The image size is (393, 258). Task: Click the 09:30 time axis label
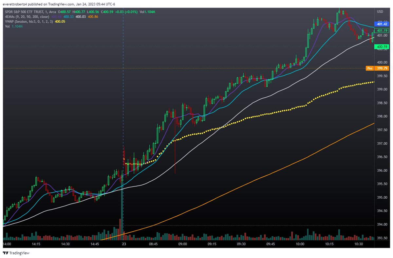coord(241,244)
